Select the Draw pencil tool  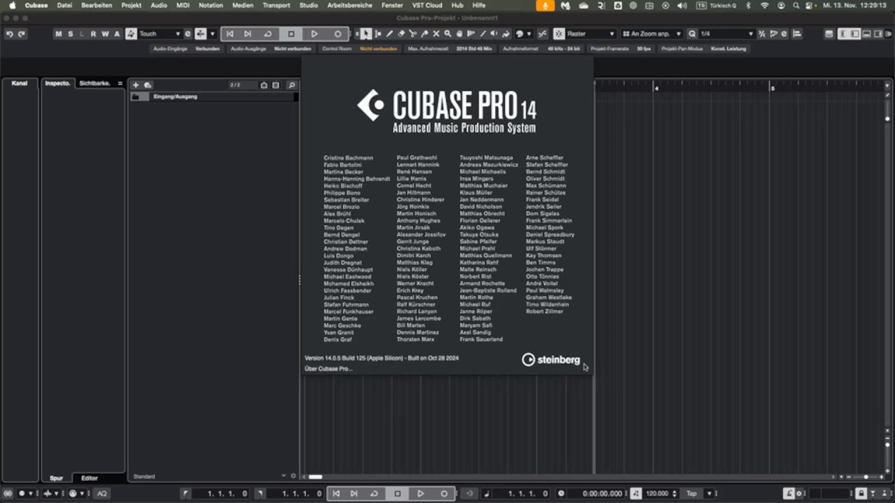pyautogui.click(x=389, y=34)
